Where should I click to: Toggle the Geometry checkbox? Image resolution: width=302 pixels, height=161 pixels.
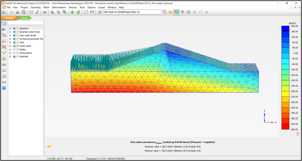tap(17, 28)
